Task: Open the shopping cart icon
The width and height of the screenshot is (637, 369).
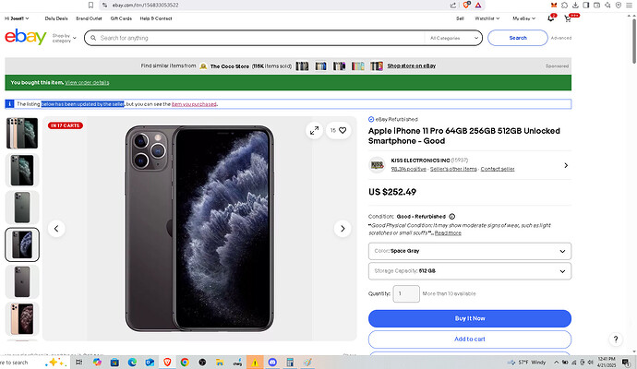Action: (568, 18)
